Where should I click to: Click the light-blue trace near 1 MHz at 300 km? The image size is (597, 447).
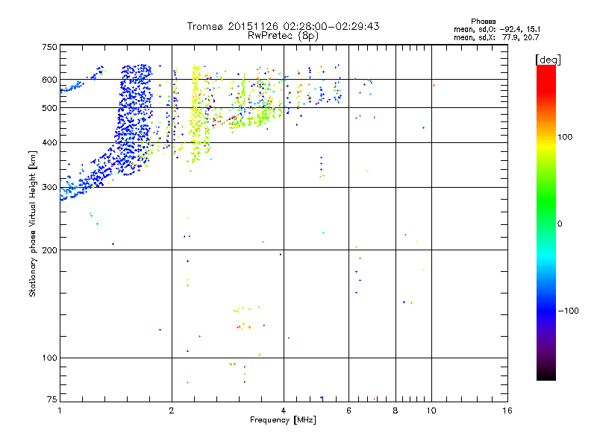pyautogui.click(x=70, y=190)
